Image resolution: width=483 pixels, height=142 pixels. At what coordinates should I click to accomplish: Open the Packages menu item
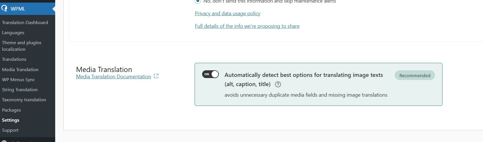(x=11, y=110)
